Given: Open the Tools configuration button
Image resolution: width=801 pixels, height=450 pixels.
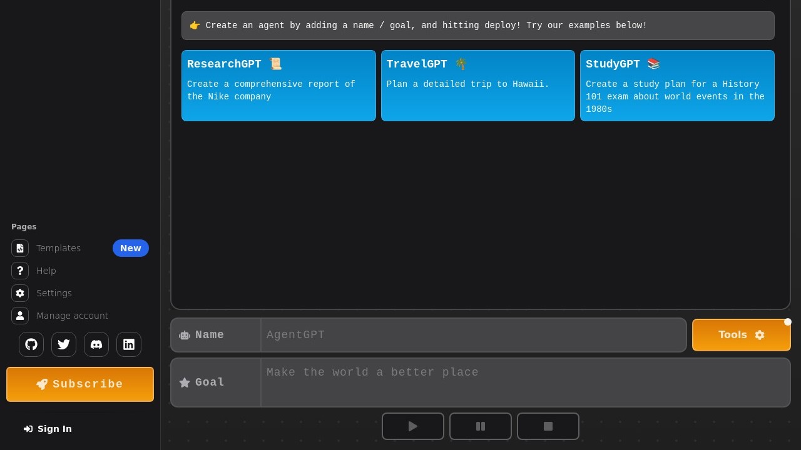Looking at the screenshot, I should click(x=741, y=335).
